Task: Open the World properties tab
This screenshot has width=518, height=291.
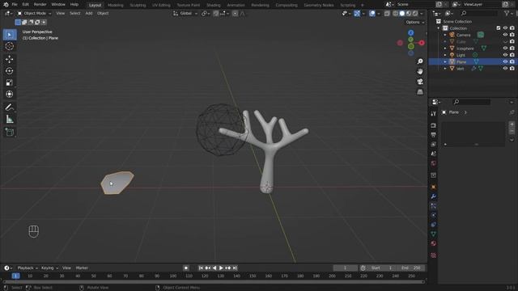Action: coord(434,163)
